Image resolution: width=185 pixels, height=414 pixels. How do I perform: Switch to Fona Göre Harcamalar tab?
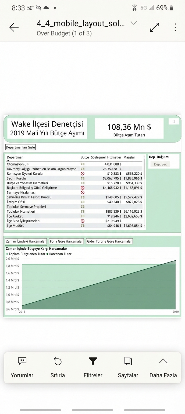tap(66, 241)
